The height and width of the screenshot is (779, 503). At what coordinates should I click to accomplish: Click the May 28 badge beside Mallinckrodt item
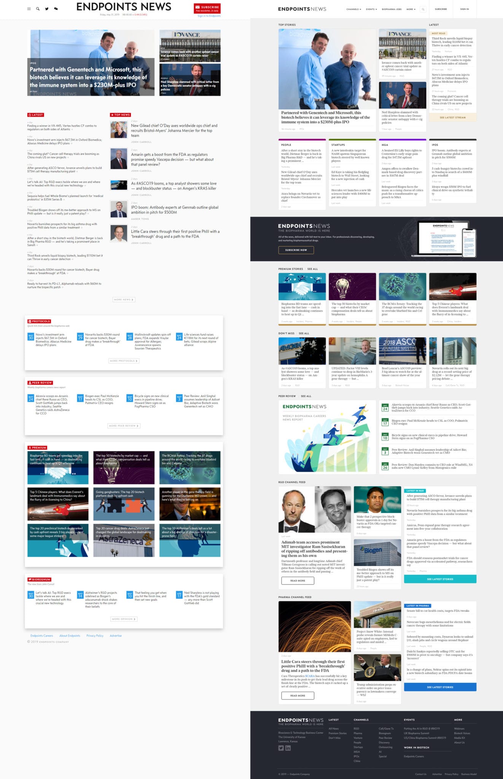point(130,337)
